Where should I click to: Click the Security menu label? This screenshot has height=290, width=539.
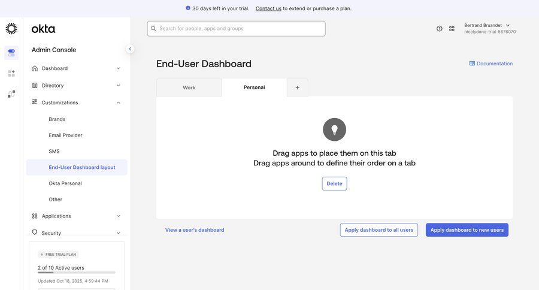pos(52,233)
